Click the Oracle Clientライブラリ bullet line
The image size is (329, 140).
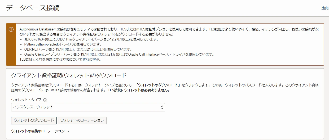coord(119,54)
